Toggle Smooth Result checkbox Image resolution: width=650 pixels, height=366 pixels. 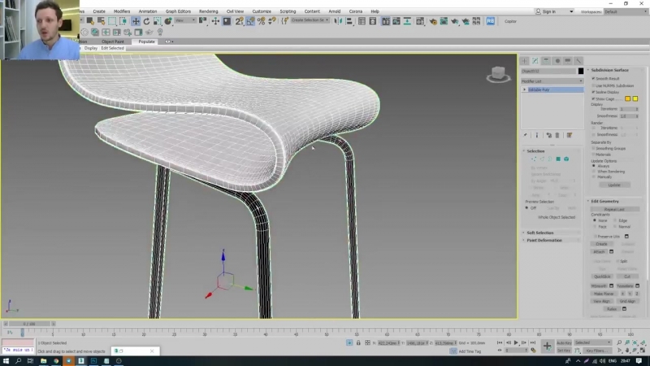(593, 78)
